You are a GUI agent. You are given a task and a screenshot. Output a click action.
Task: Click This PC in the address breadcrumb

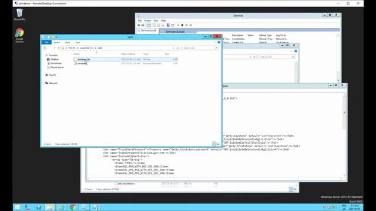[x=72, y=48]
